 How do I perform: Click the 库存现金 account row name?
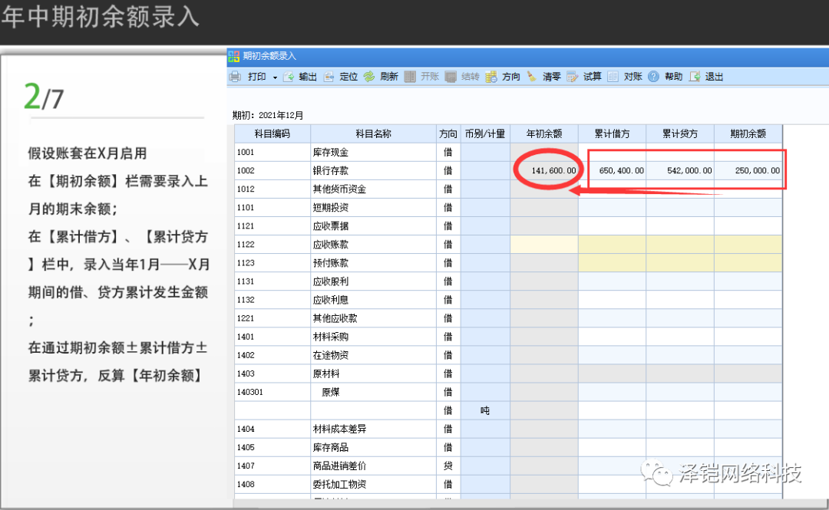tap(372, 152)
